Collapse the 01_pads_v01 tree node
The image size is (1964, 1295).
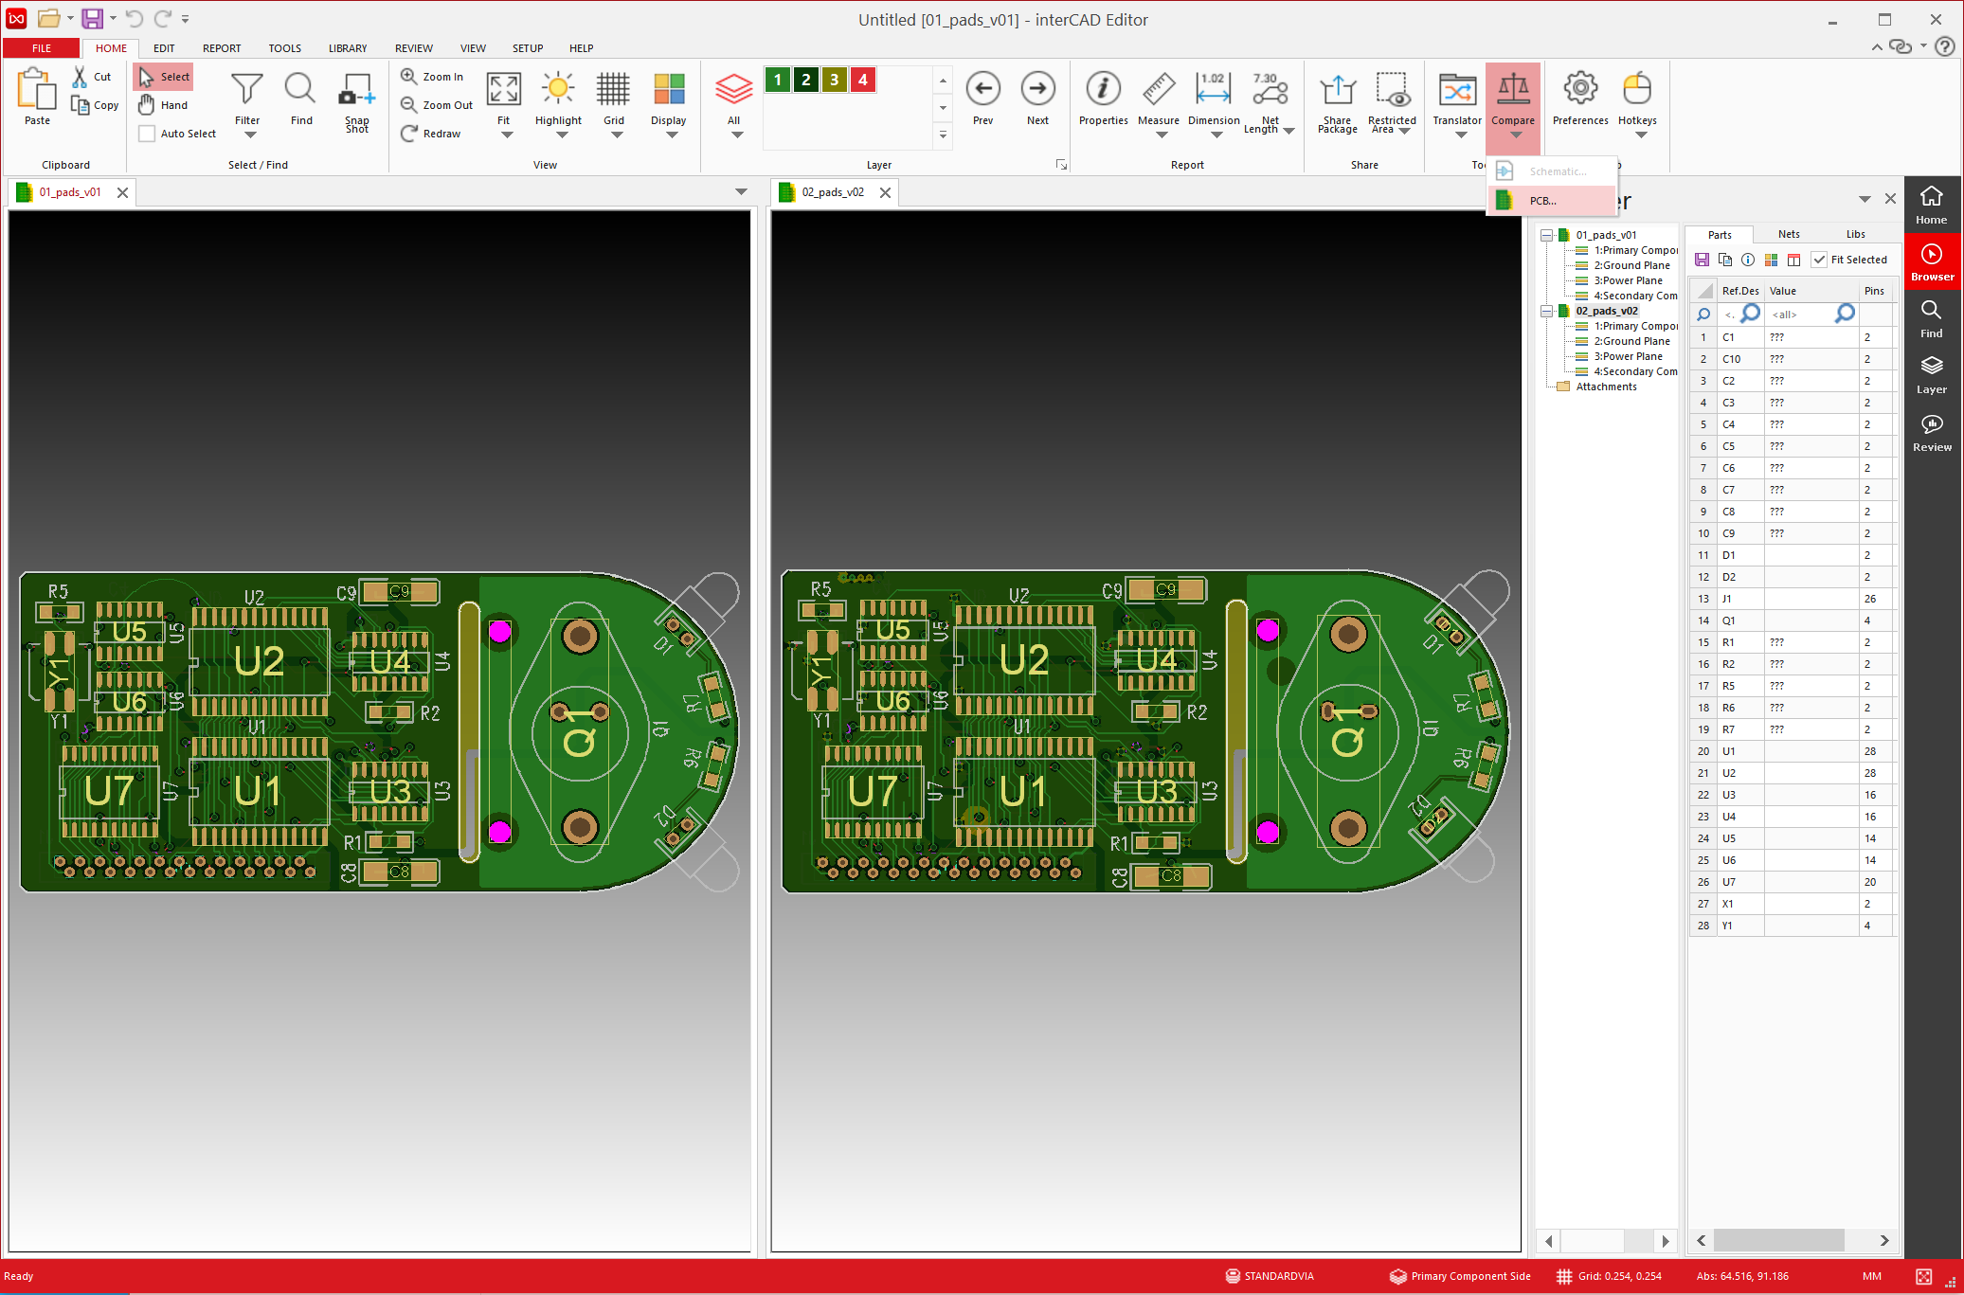pos(1546,235)
